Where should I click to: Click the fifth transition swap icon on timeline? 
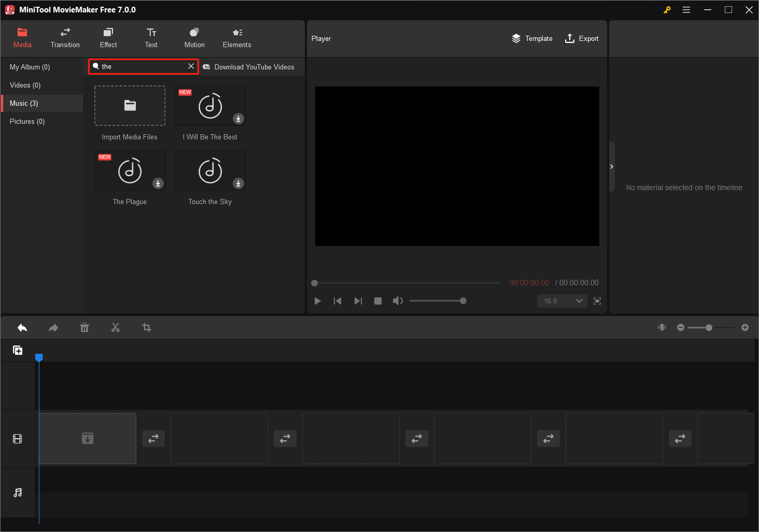tap(680, 438)
